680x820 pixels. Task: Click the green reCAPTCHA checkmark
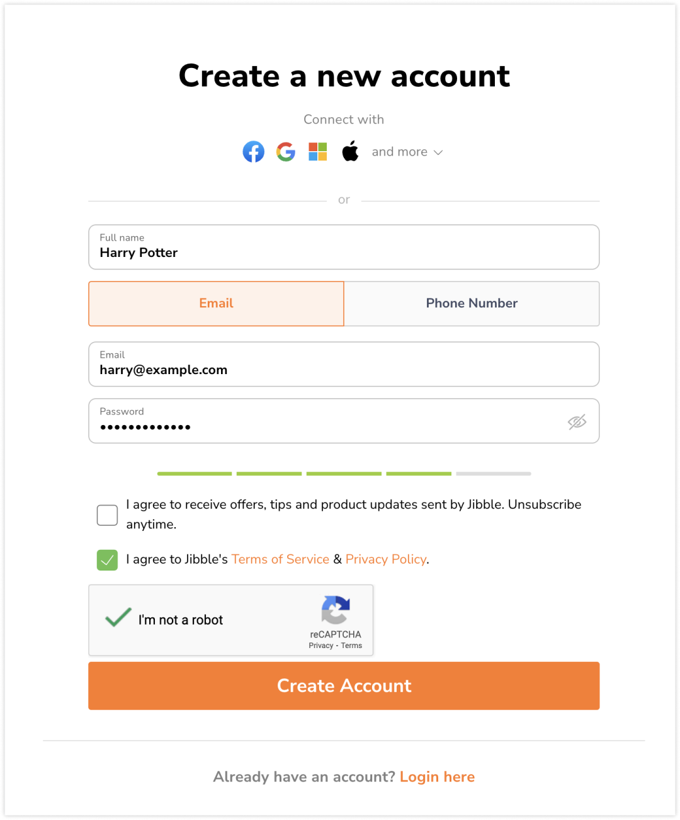(x=118, y=617)
